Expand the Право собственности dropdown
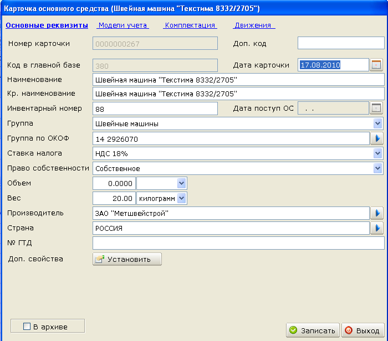The height and width of the screenshot is (341, 388). coord(377,168)
